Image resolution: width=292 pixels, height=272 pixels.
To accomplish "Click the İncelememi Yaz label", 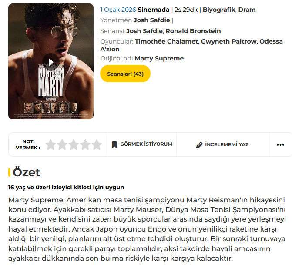I will [227, 144].
